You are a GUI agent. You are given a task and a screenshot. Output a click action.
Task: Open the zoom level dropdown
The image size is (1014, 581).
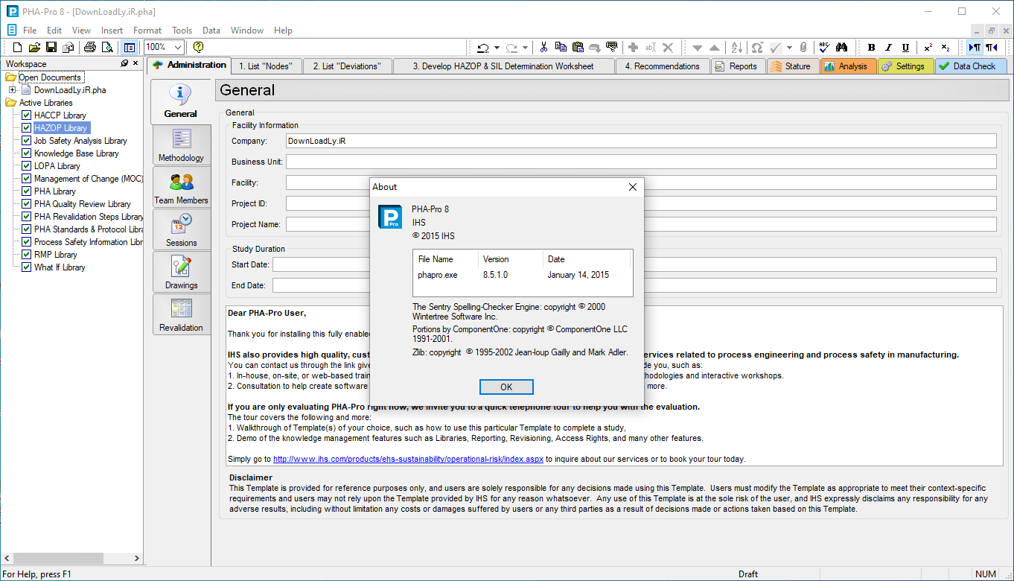[x=177, y=46]
